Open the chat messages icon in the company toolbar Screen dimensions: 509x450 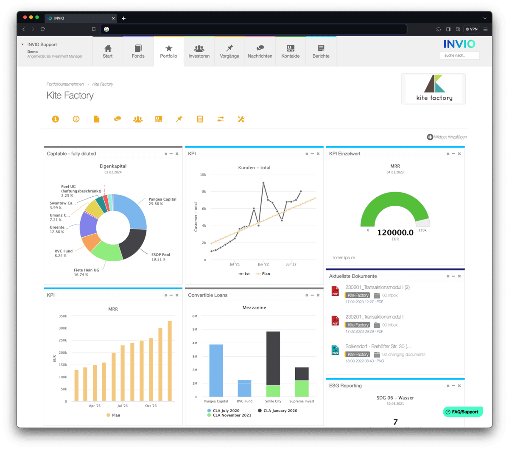point(117,119)
